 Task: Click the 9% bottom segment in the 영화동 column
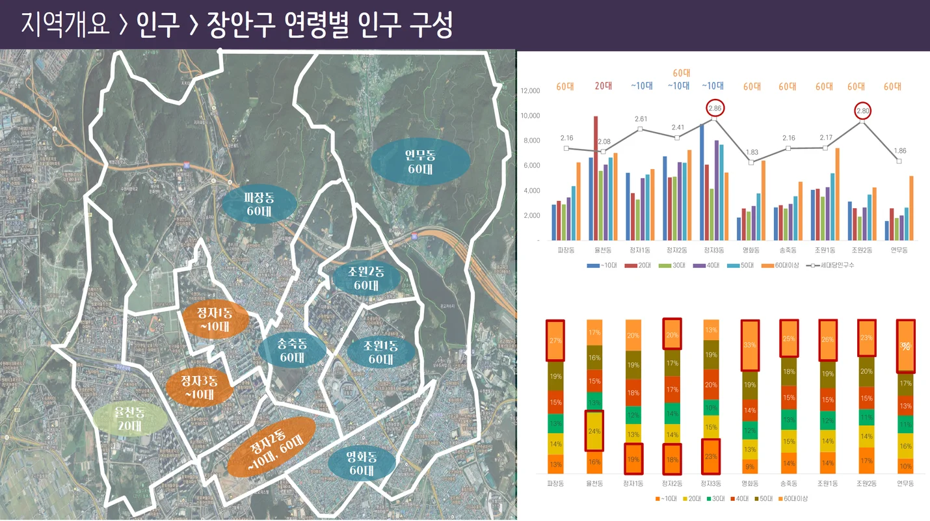point(751,466)
